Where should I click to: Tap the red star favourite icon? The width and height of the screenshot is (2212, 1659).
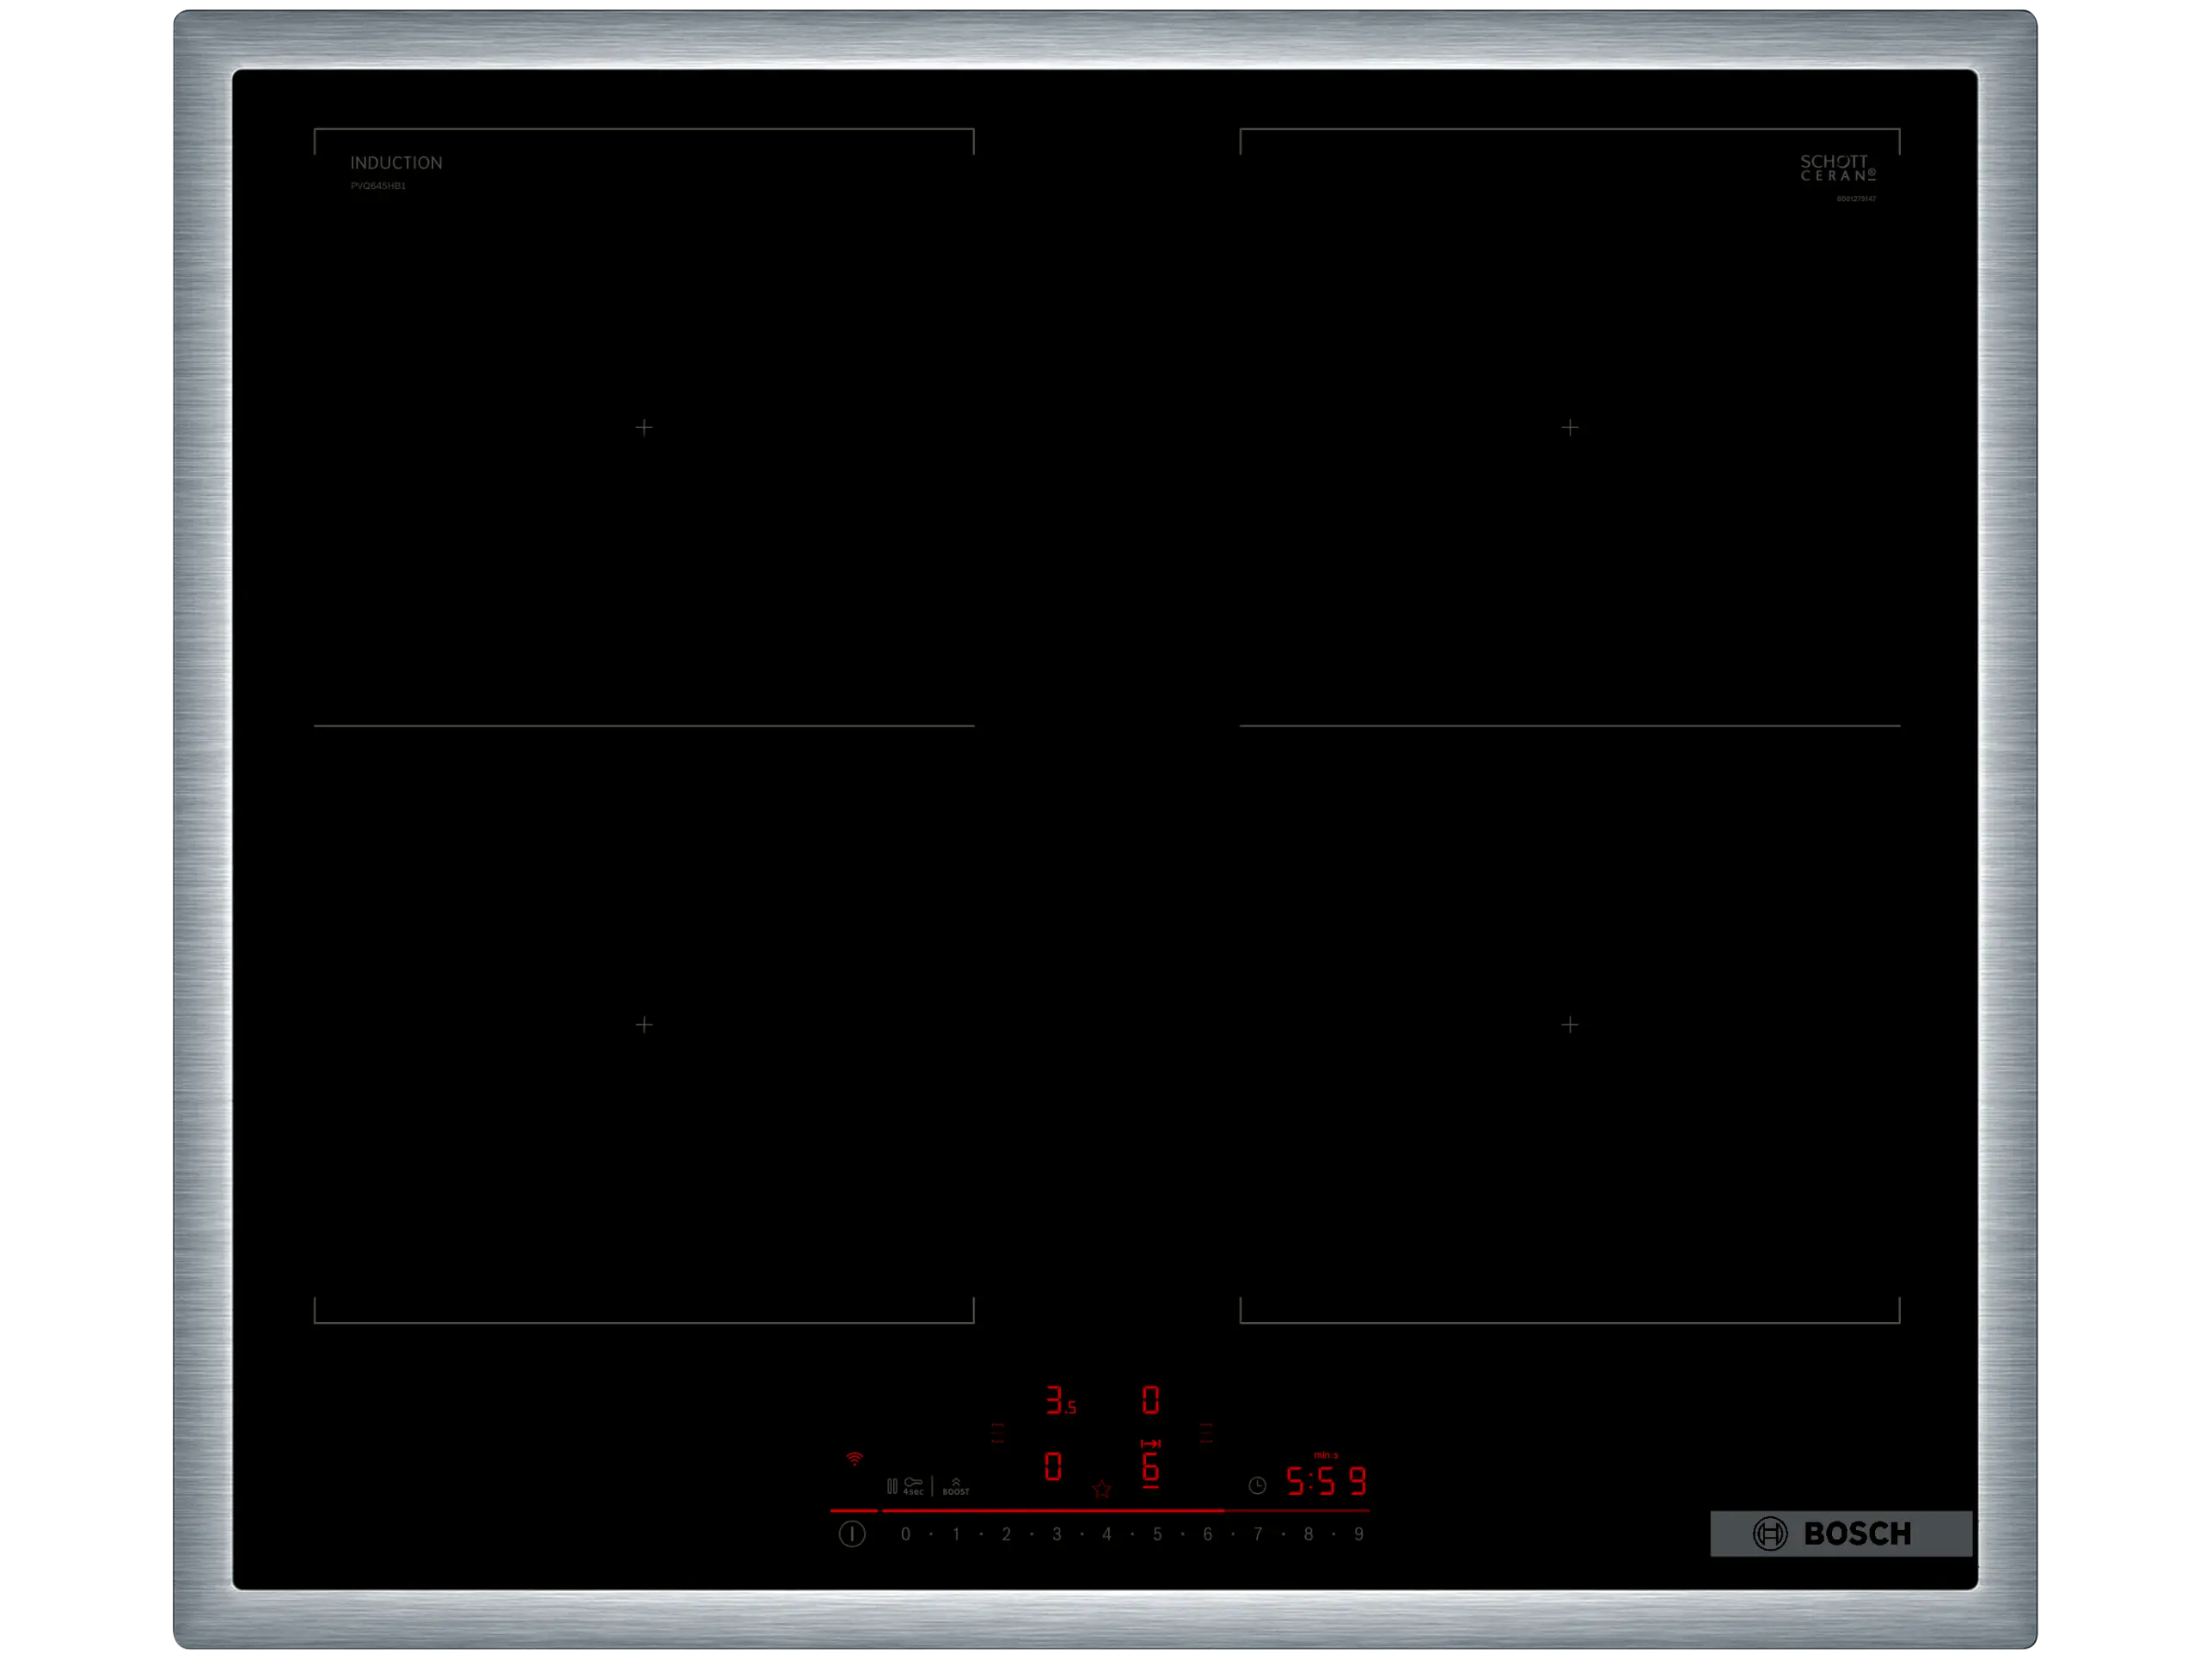point(1101,1489)
